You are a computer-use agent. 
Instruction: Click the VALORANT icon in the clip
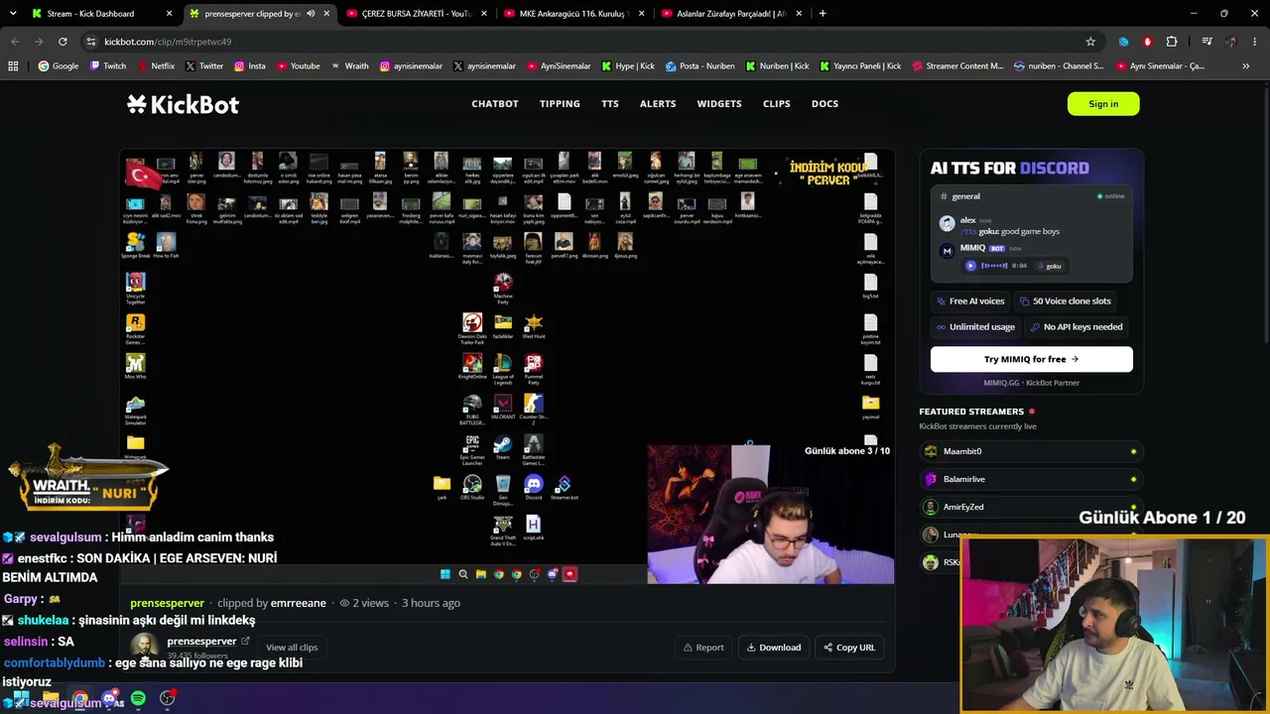[503, 407]
